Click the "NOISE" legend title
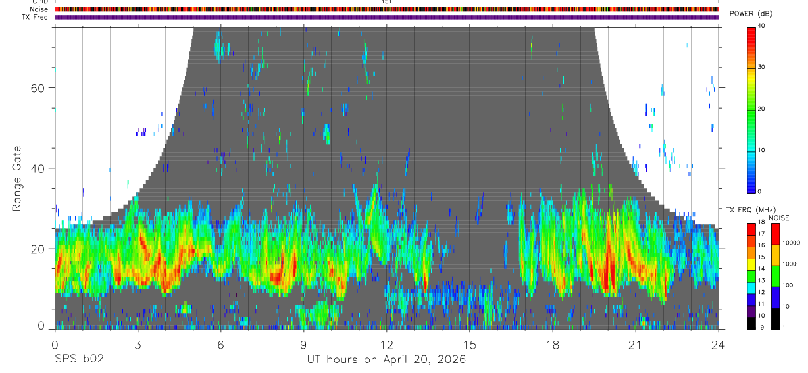This screenshot has width=808, height=373. click(x=779, y=218)
